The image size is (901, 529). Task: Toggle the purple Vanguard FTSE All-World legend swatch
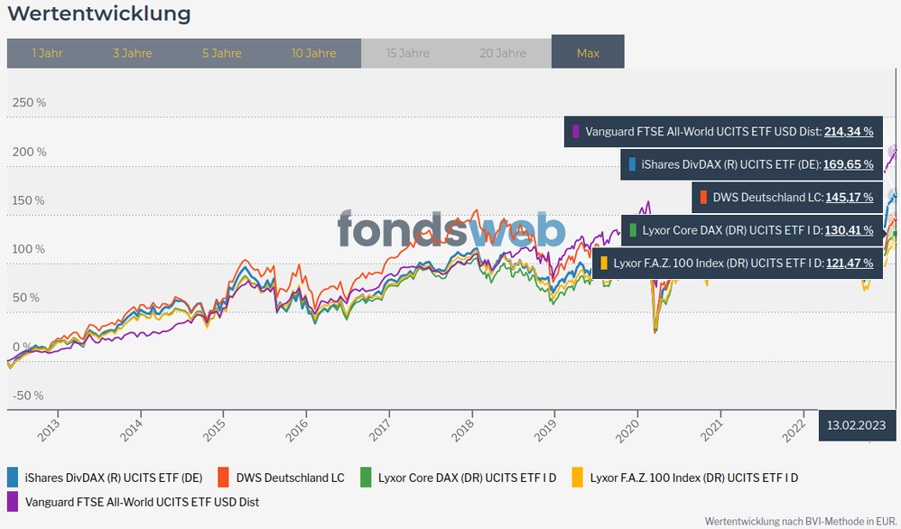[13, 501]
